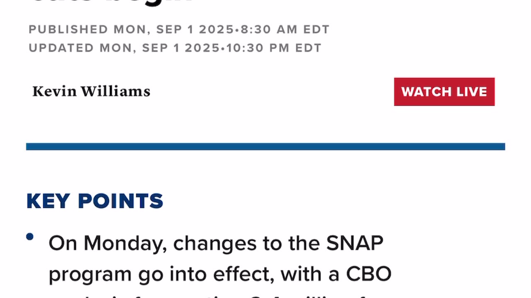The height and width of the screenshot is (298, 531).
Task: Click "go into effect" in the key point
Action: coord(205,274)
